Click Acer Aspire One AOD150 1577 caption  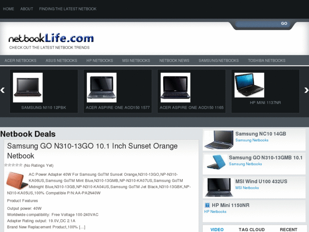coord(118,108)
